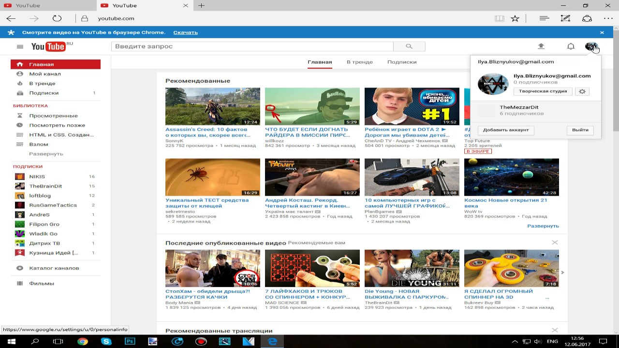Screen dimensions: 619x348
Task: Dismiss the Рекомендованные трансляции section
Action: tap(555, 330)
